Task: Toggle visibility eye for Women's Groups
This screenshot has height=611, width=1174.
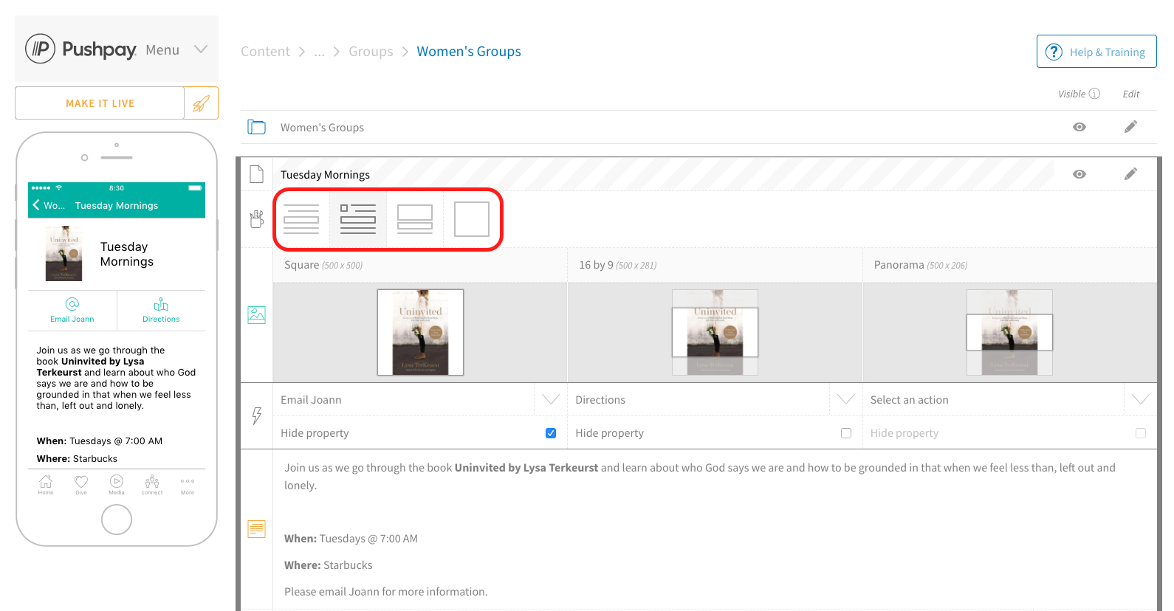Action: click(1079, 127)
